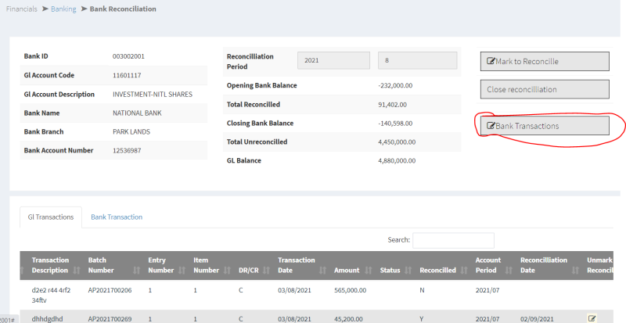Select the Gl Transactions tab
The width and height of the screenshot is (626, 323).
[x=51, y=217]
